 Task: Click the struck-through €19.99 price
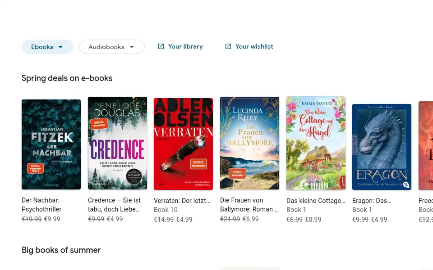click(x=32, y=219)
